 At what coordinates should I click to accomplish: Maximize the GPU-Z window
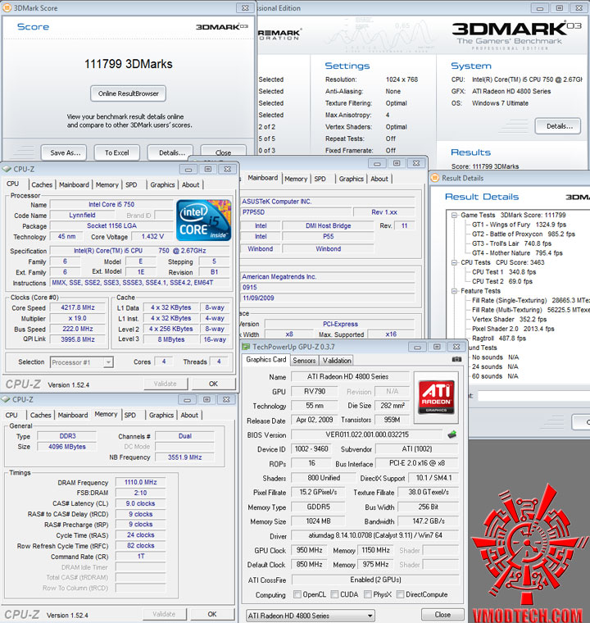point(437,347)
